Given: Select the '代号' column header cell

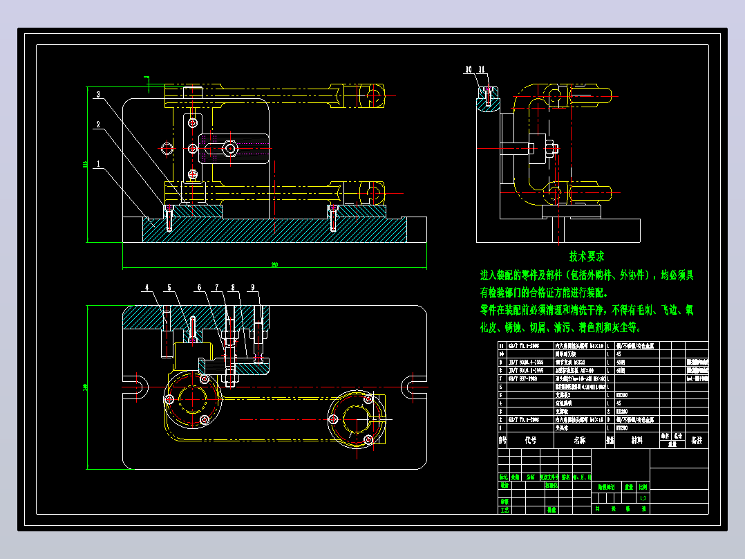Looking at the screenshot, I should [x=531, y=441].
